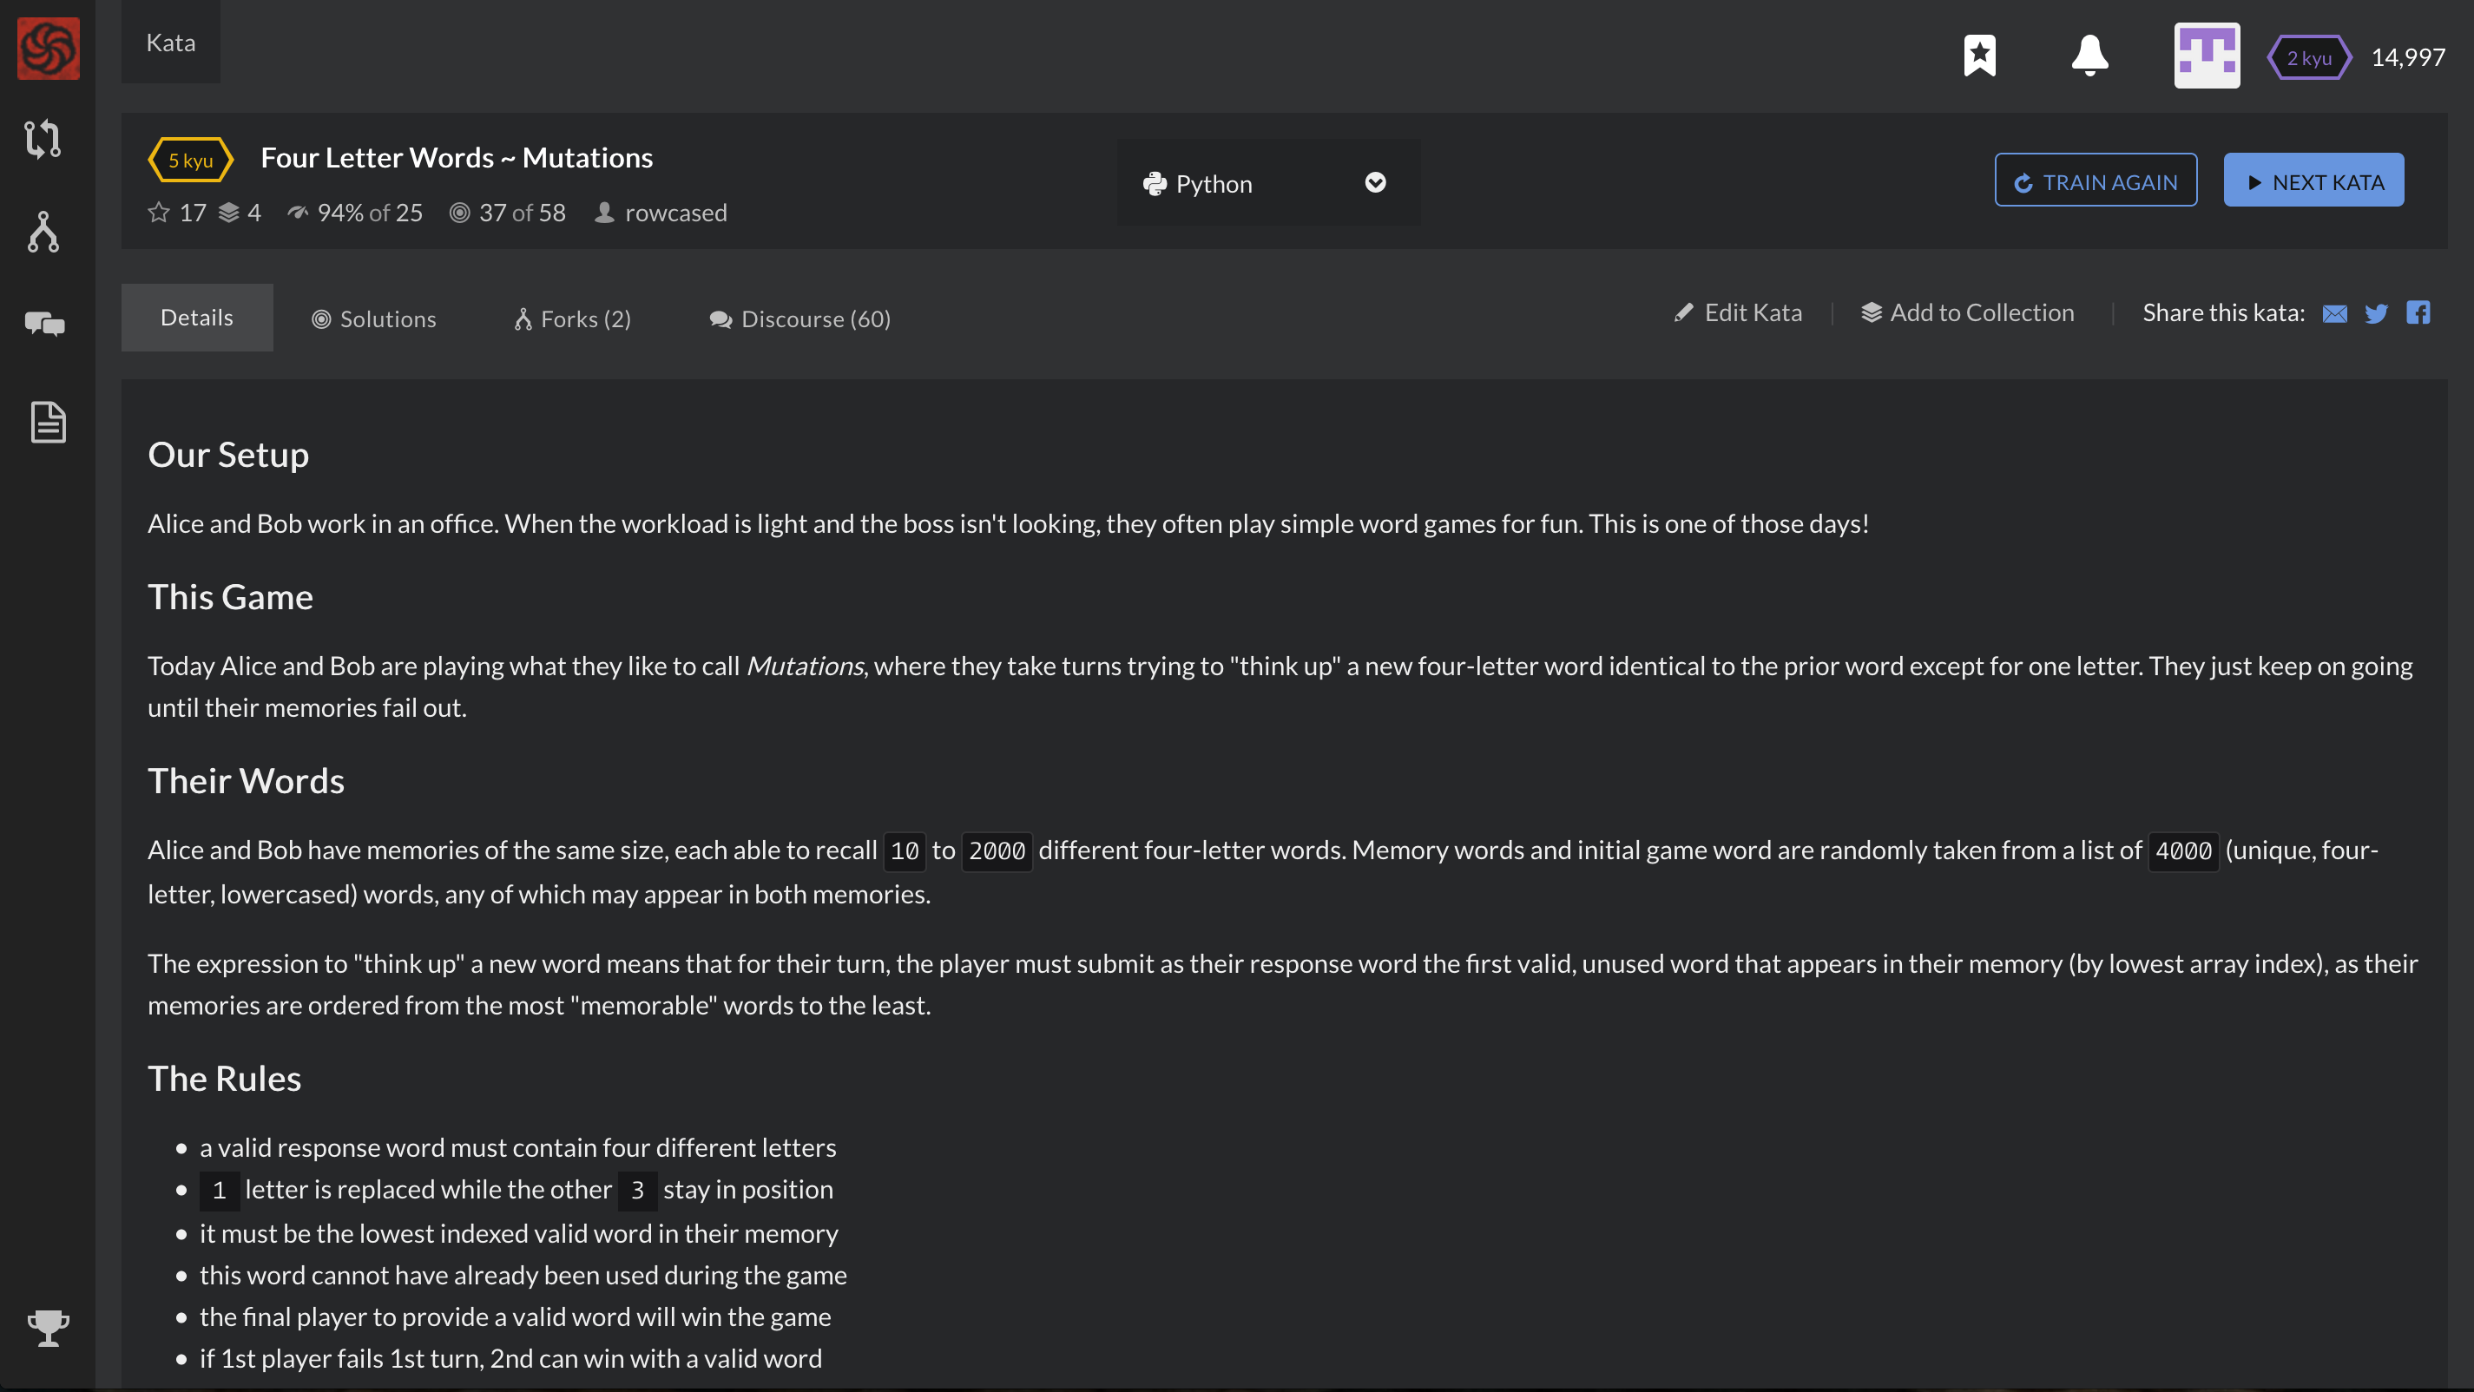Share this kata on Facebook
Screen dimensions: 2474x1392
pos(2418,313)
